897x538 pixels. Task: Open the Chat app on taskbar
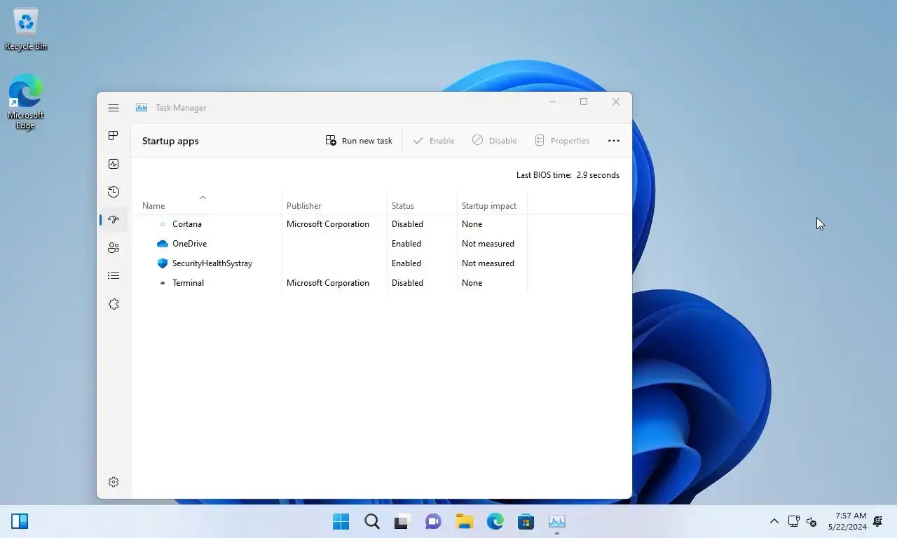[x=433, y=521]
